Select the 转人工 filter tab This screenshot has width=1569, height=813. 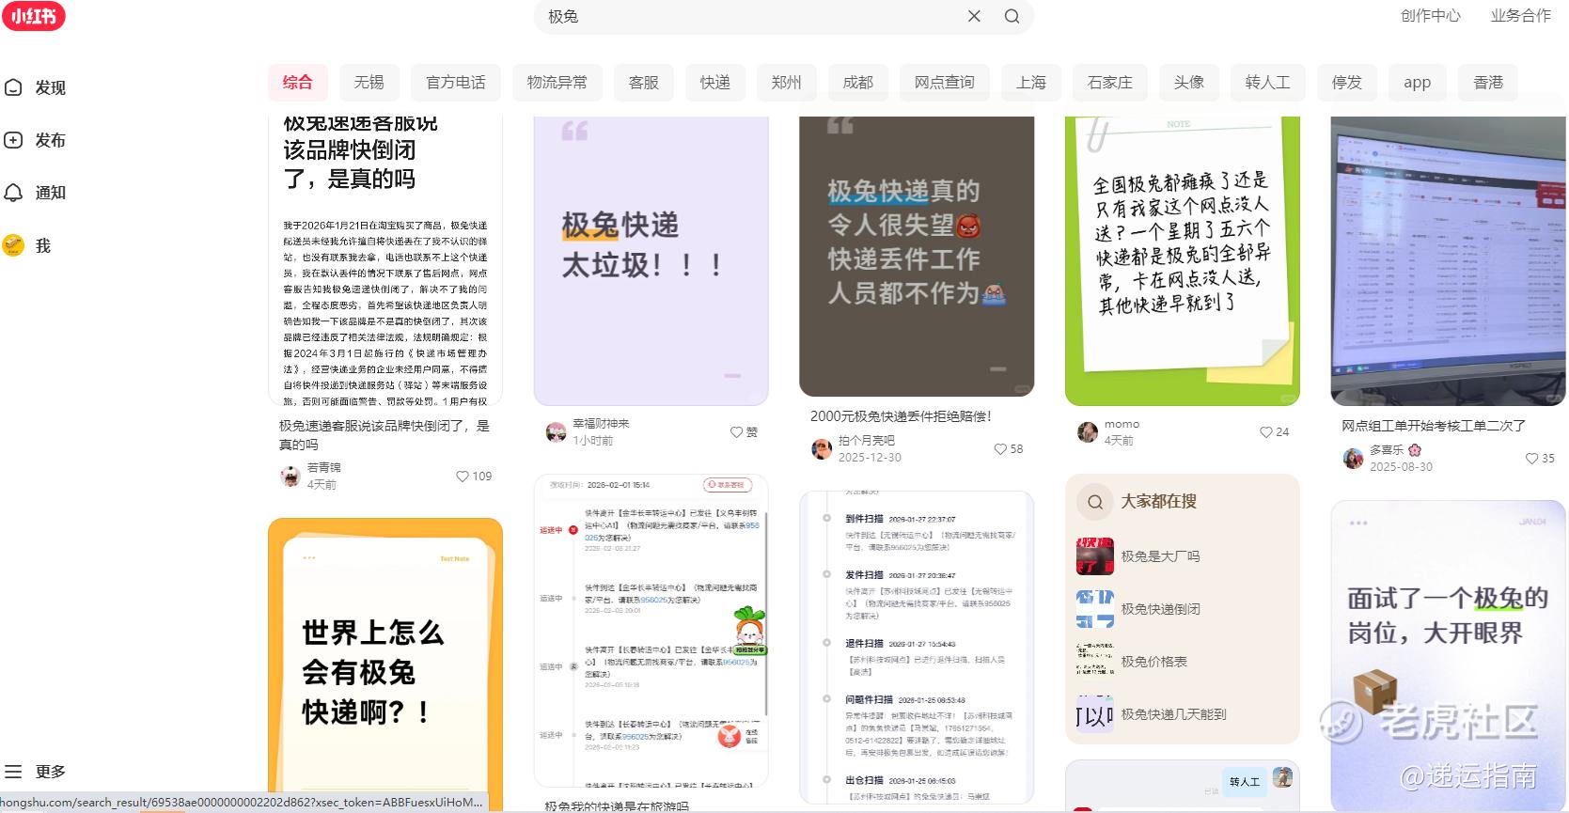click(1268, 83)
